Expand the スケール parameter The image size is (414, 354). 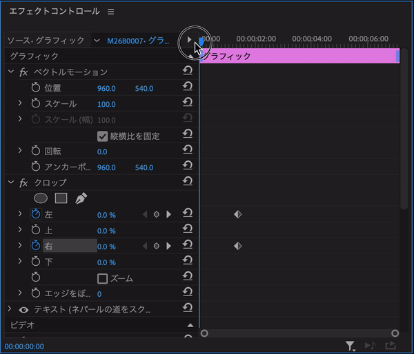pos(20,103)
